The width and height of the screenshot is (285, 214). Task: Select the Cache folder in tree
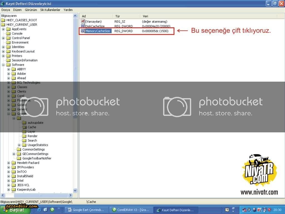32,127
